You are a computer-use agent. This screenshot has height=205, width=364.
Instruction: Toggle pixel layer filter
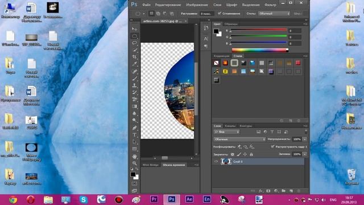(x=258, y=132)
